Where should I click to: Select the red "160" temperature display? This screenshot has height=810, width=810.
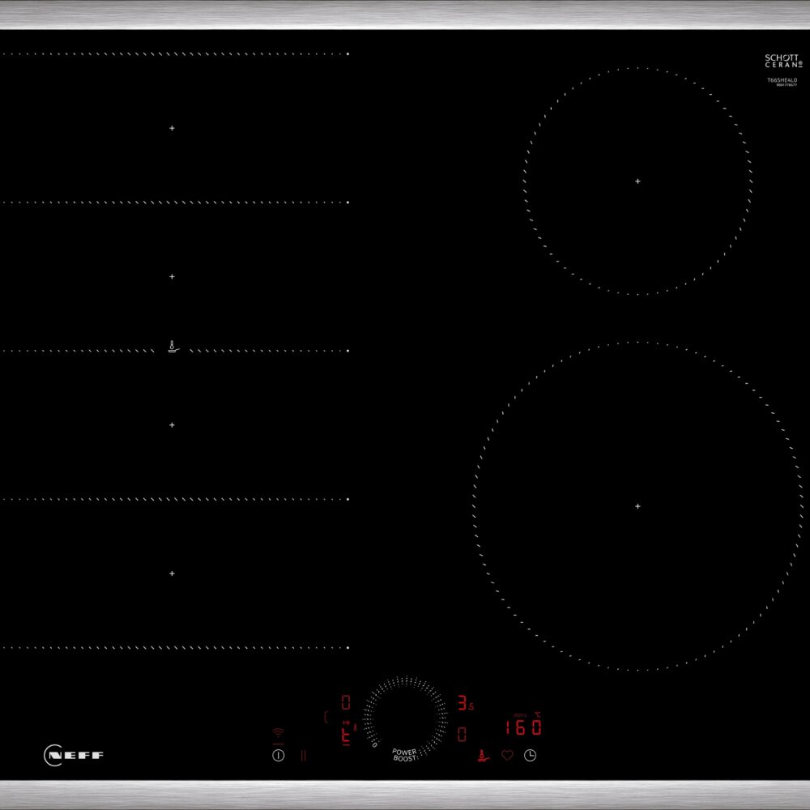coord(523,727)
